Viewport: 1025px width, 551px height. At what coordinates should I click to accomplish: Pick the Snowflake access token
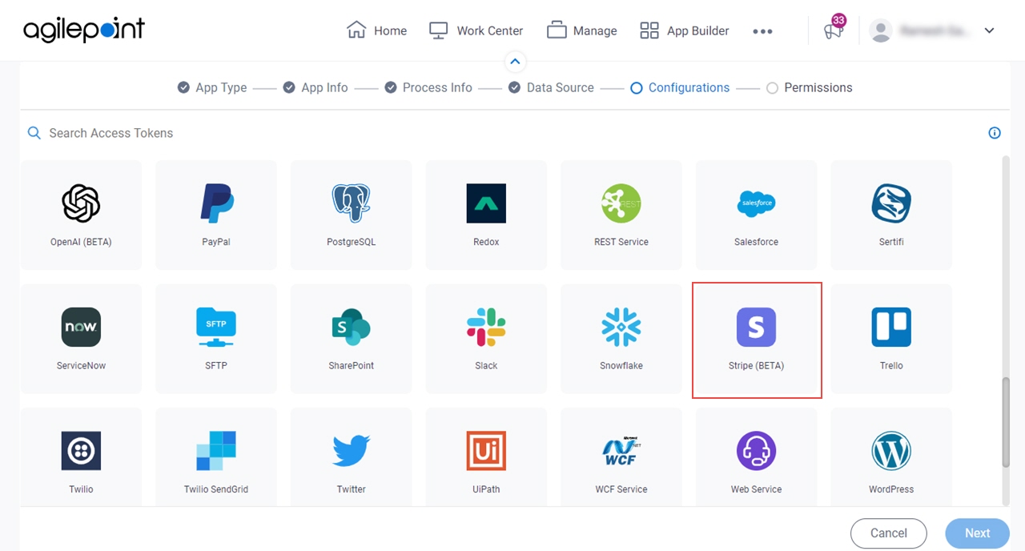pos(621,339)
